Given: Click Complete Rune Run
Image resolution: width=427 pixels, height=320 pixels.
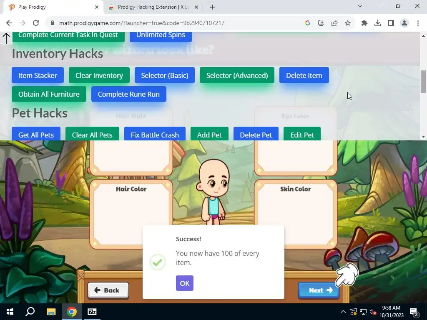Looking at the screenshot, I should (129, 94).
